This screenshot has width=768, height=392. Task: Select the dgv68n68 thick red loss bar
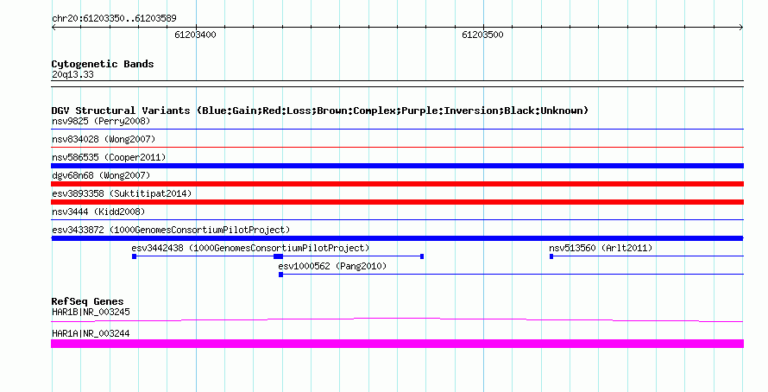(397, 184)
